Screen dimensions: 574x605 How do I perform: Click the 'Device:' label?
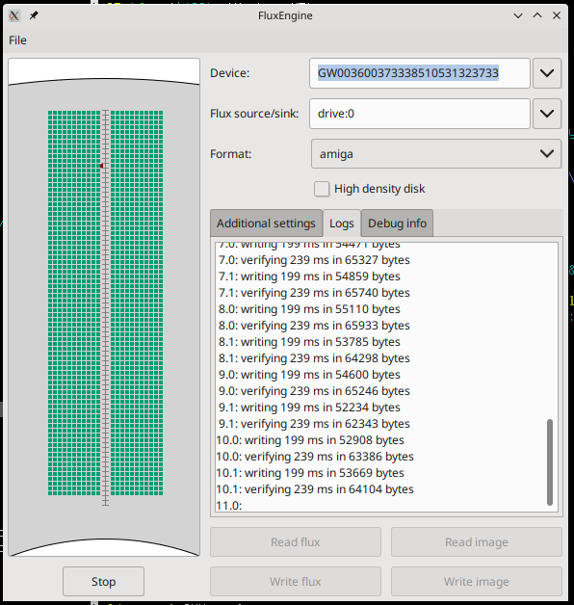coord(230,73)
